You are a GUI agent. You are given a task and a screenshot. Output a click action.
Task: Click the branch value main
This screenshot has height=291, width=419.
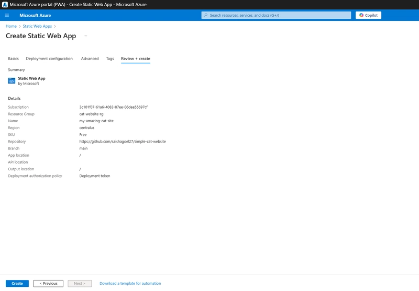tap(83, 148)
